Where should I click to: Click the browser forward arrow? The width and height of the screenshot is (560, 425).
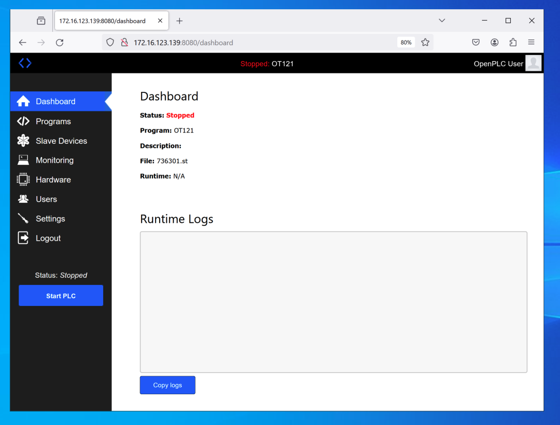(x=41, y=43)
